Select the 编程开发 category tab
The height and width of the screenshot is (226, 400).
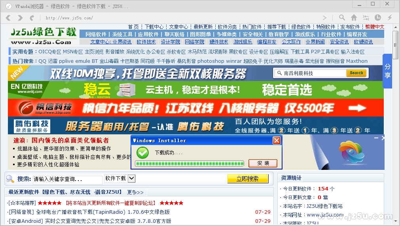click(357, 34)
